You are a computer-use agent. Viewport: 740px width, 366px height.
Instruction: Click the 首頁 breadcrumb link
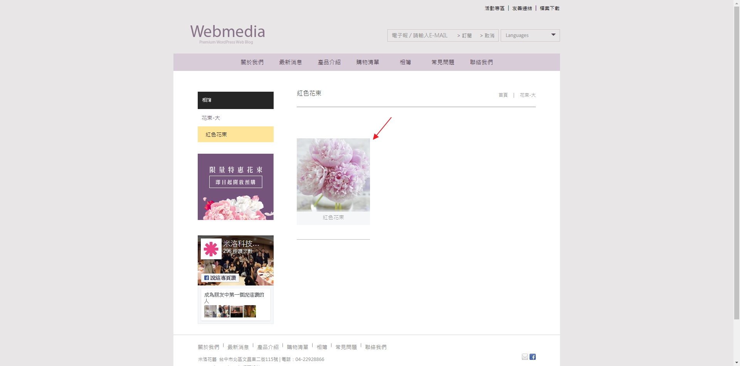503,95
